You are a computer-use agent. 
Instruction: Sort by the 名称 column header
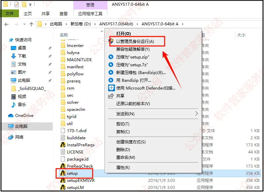click(x=64, y=35)
